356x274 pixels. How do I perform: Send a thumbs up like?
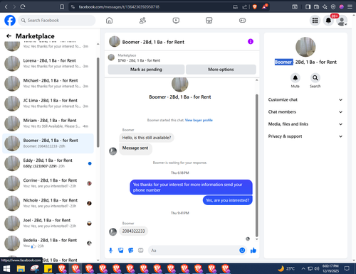253,251
